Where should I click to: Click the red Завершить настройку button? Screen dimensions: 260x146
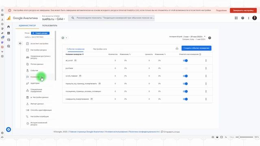[243, 11]
